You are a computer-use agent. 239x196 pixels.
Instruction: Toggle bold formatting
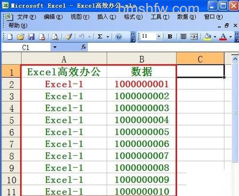[x=170, y=37]
